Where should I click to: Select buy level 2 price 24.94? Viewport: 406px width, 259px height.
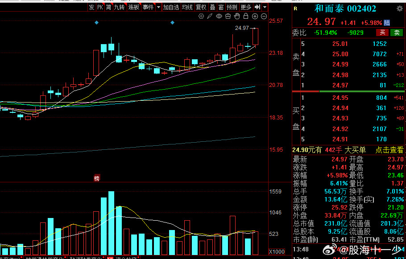coord(340,108)
